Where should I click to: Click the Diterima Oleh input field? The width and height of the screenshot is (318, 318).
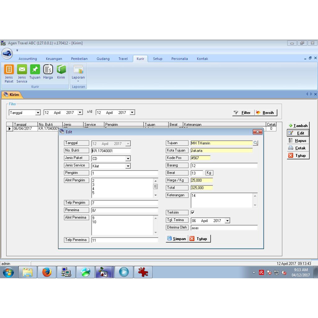coord(224,228)
